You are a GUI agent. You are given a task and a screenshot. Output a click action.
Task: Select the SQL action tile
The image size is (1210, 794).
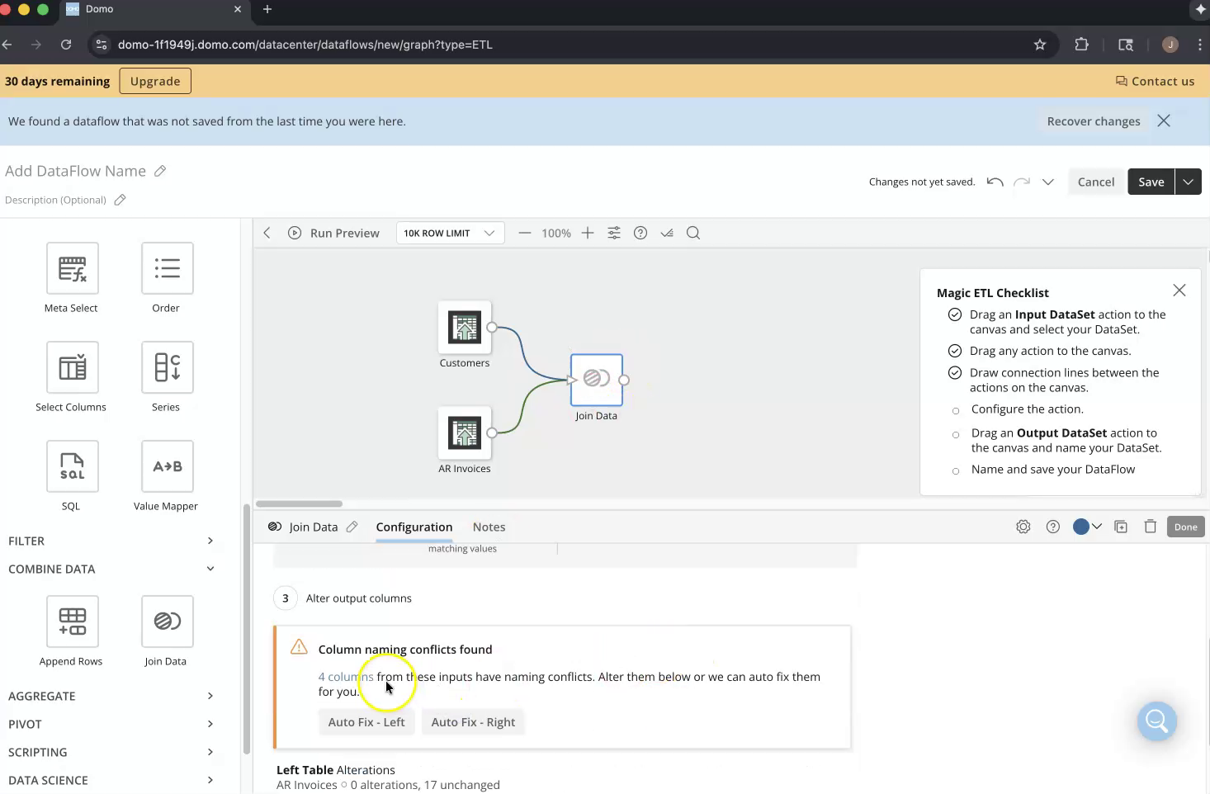[x=73, y=466]
